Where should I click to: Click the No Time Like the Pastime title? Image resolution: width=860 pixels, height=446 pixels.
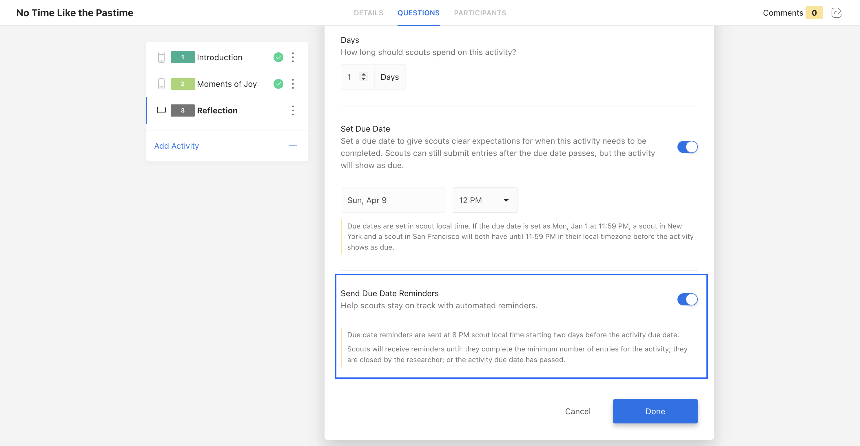tap(75, 13)
